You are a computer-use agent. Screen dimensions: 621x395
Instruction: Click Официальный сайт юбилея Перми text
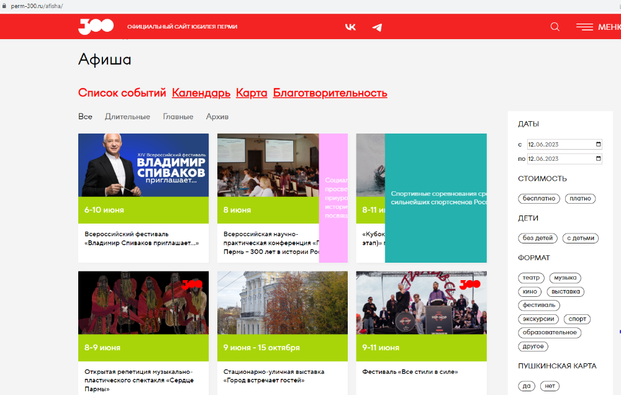pos(182,27)
